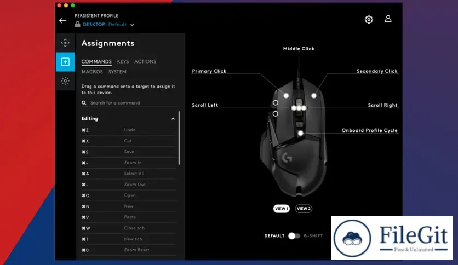Select the Assignments plus sidebar icon
The image size is (458, 265).
pos(65,62)
